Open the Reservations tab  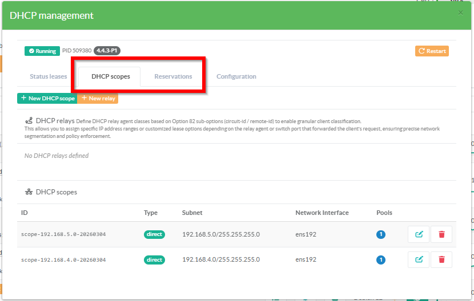(173, 76)
